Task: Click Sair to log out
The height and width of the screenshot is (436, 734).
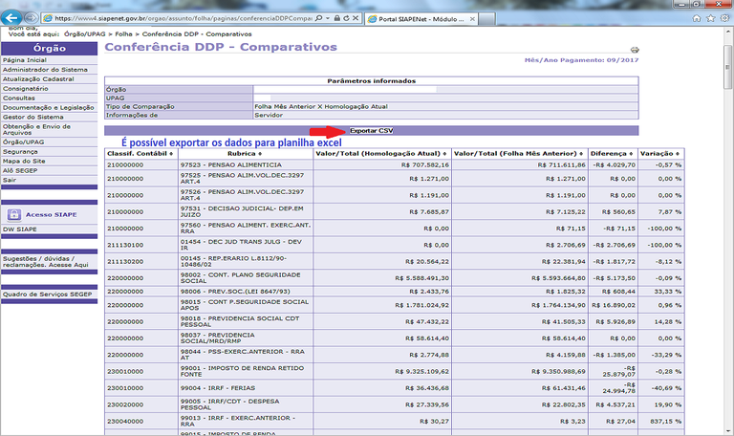Action: click(10, 179)
